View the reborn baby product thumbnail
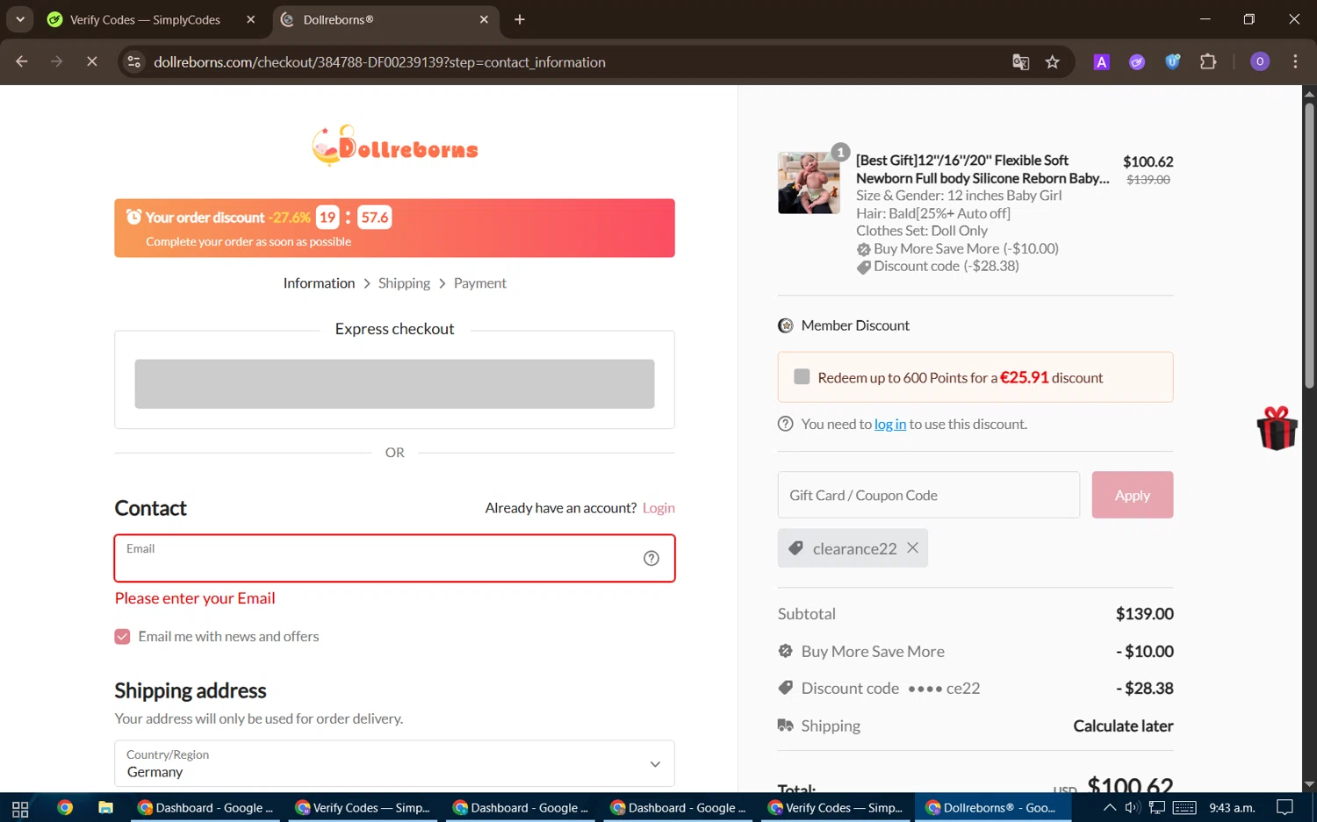The height and width of the screenshot is (822, 1317). pyautogui.click(x=809, y=182)
